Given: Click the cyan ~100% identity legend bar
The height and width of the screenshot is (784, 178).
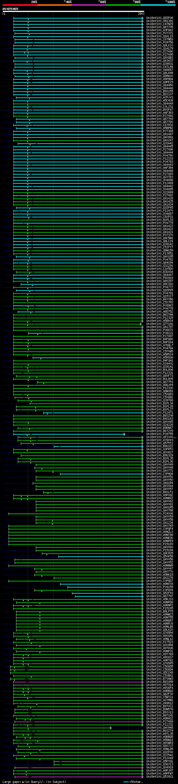Looking at the screenshot, I should [158, 5].
